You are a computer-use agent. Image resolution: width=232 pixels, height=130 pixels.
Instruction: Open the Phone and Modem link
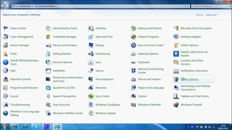coord(149,79)
